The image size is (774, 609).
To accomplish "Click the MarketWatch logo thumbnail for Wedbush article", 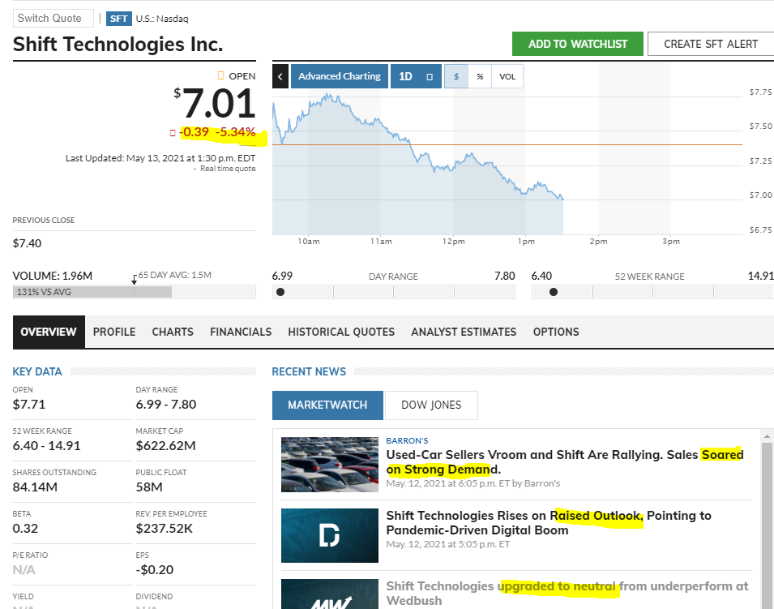I will coord(329,594).
